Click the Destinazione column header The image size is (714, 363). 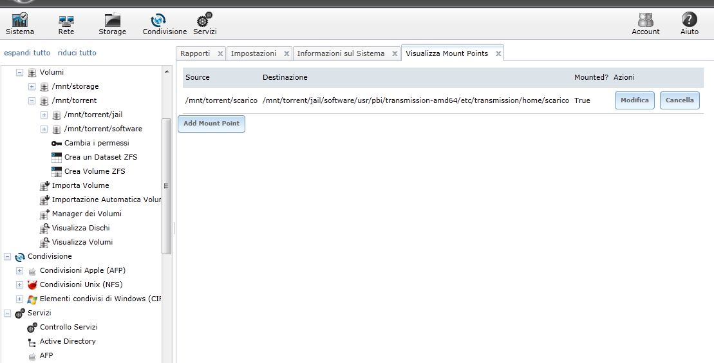point(285,77)
